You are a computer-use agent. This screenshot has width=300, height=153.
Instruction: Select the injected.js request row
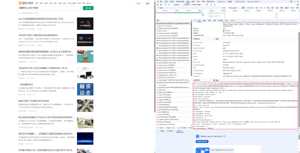coord(173,90)
